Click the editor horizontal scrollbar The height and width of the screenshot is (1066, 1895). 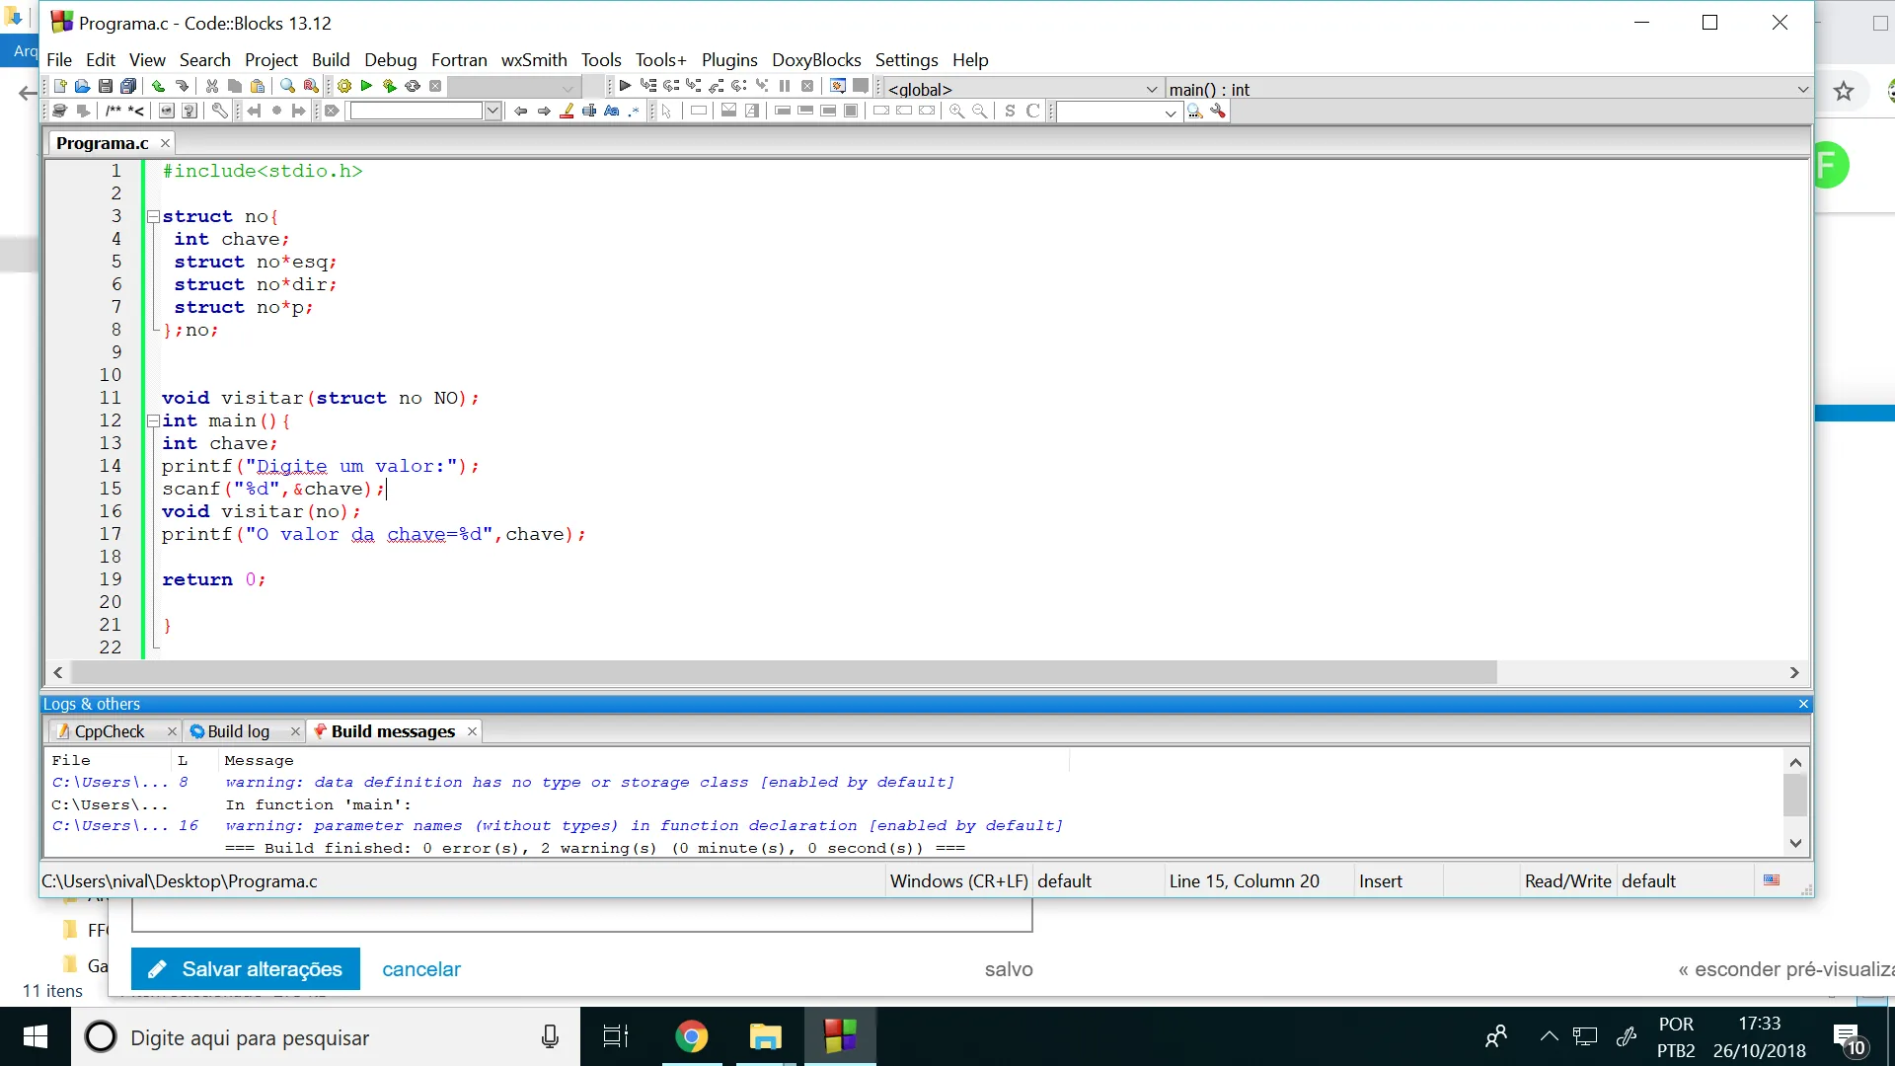click(x=780, y=672)
